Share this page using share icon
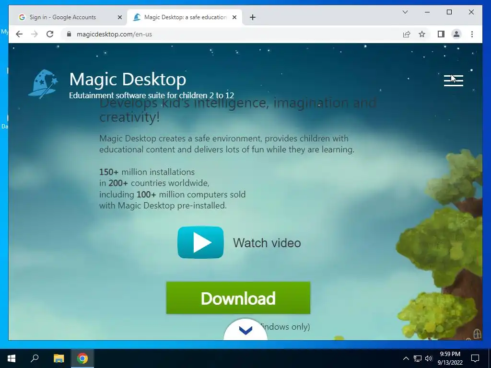 [407, 34]
